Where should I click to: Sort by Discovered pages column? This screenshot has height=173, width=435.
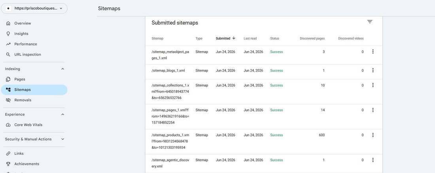coord(312,39)
